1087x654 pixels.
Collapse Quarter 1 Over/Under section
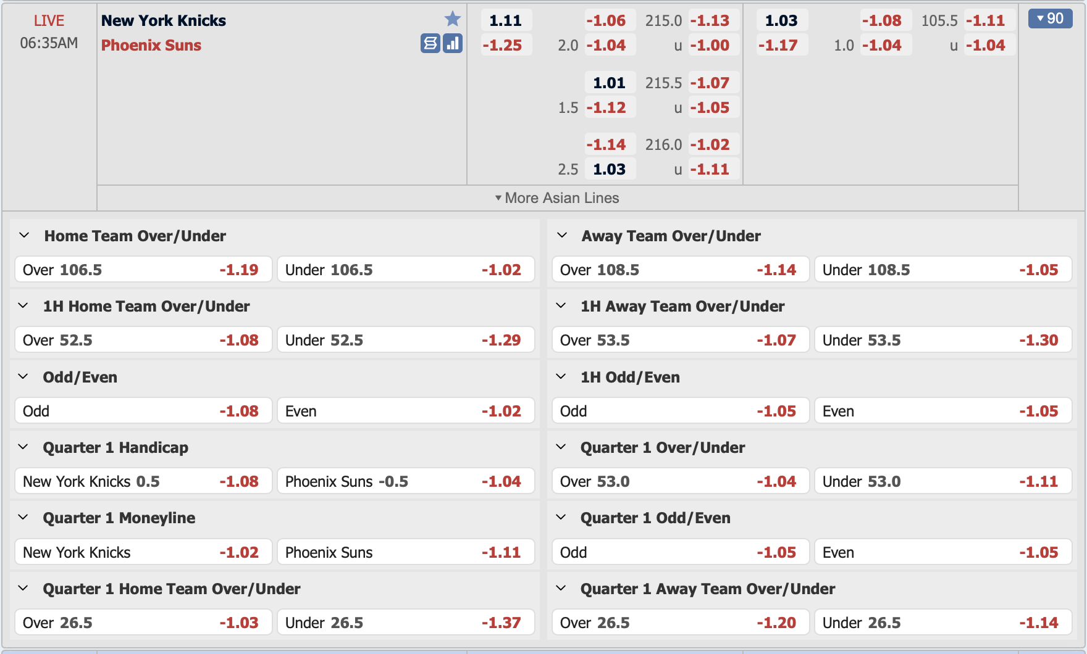[x=561, y=447]
